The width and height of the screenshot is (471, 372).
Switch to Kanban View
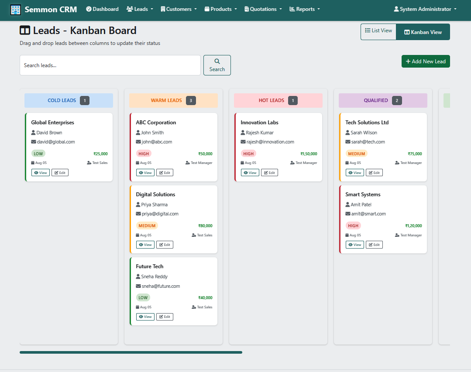pyautogui.click(x=423, y=32)
